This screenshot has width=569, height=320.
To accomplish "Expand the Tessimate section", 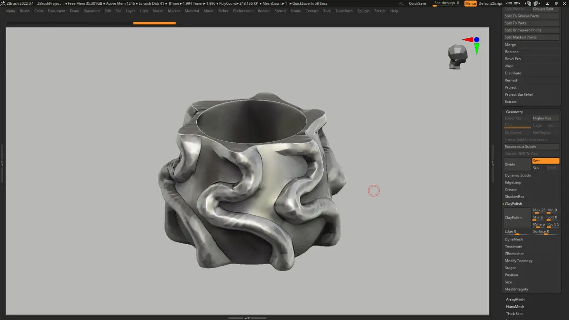I will pos(514,247).
